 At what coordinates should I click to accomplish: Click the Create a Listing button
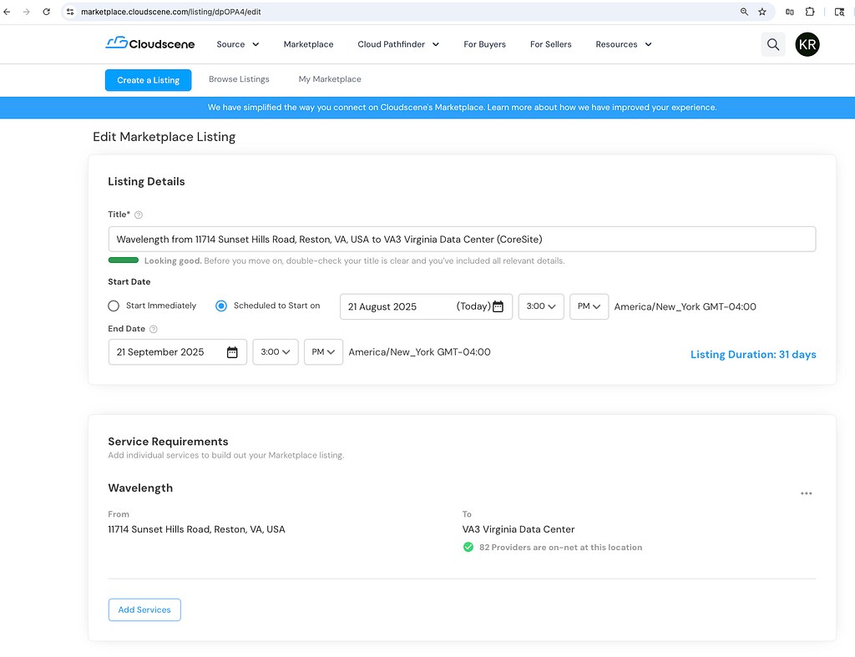(149, 80)
